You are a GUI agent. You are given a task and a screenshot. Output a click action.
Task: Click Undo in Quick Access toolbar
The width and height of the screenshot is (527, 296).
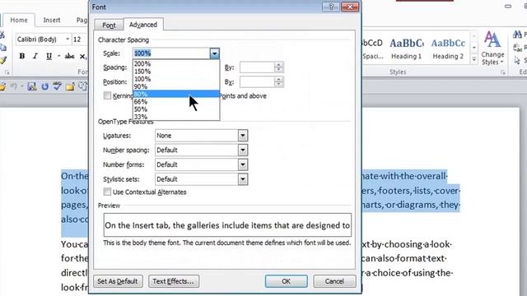(x=13, y=87)
